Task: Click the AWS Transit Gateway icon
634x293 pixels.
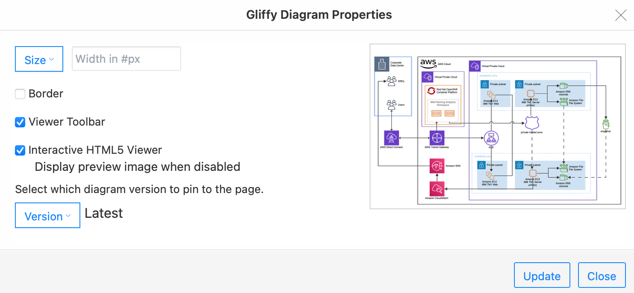Action: pyautogui.click(x=436, y=138)
